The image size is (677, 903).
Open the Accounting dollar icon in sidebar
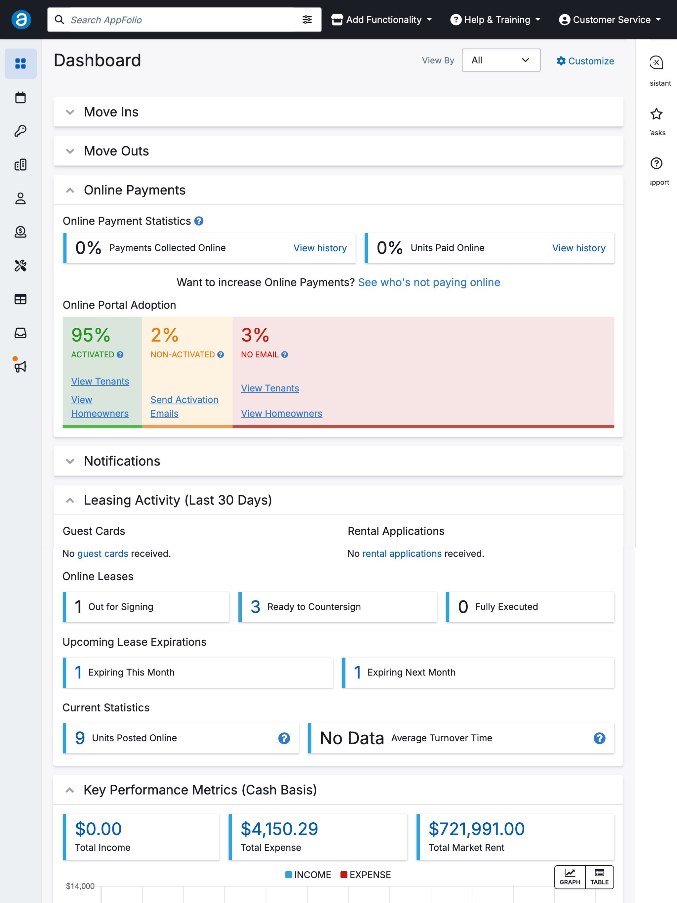[20, 232]
